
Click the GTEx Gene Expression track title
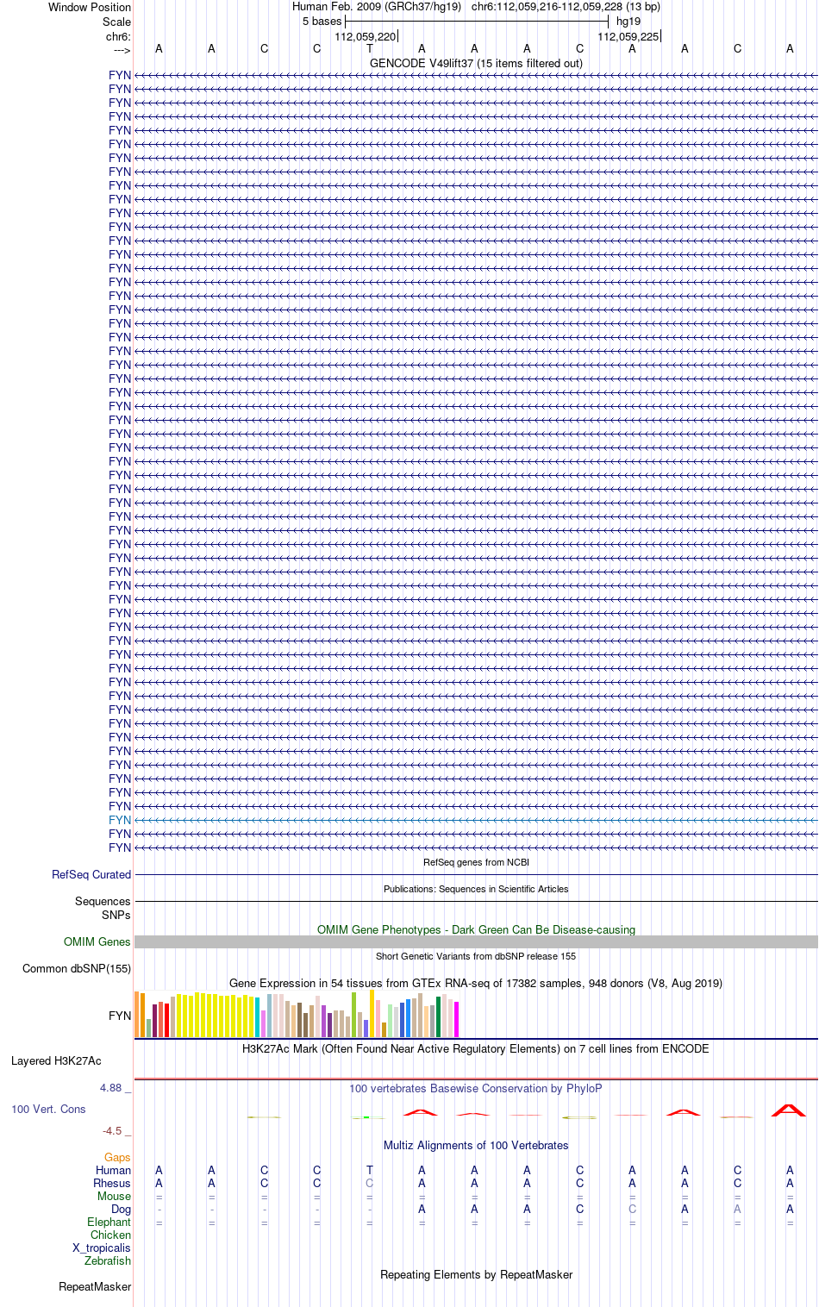click(476, 983)
